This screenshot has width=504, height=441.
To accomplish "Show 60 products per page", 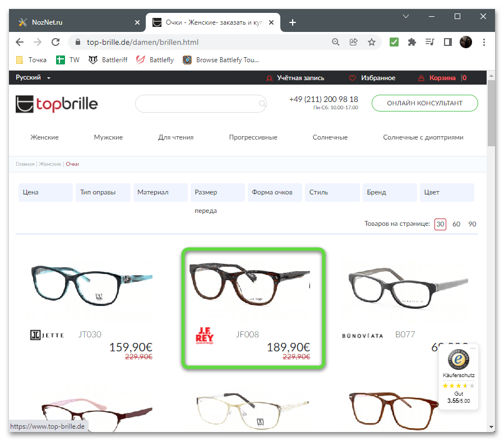I will click(x=456, y=224).
